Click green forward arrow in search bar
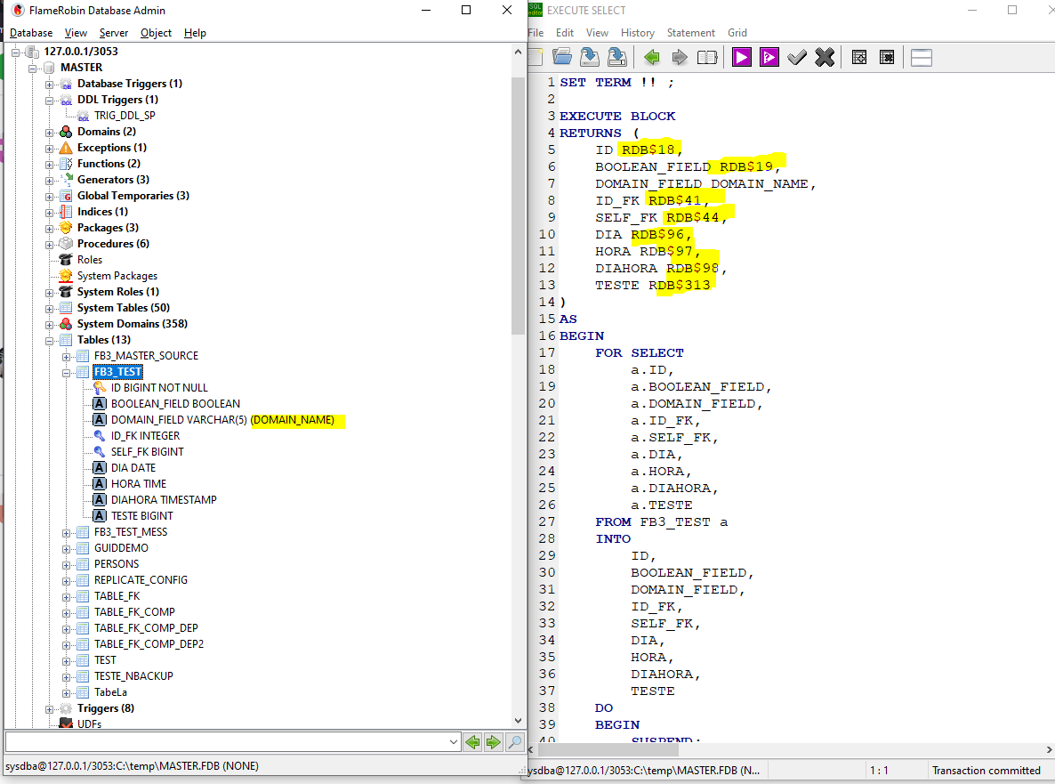 pyautogui.click(x=493, y=742)
